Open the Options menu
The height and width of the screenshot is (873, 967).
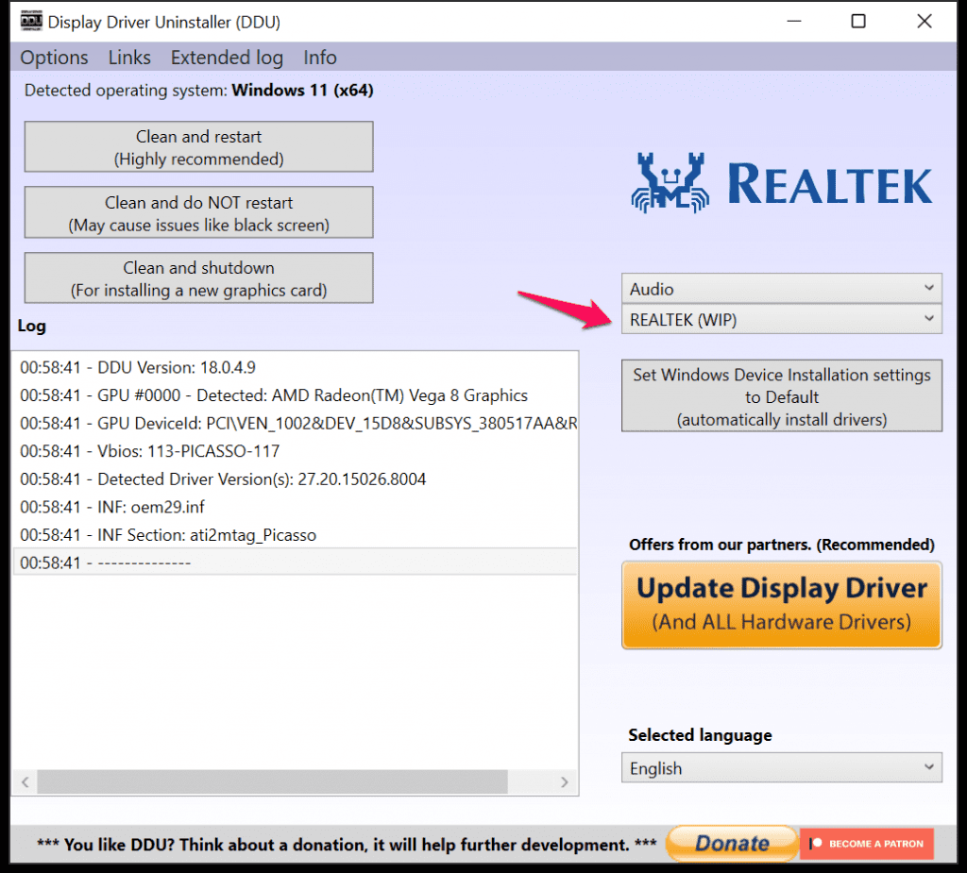54,58
